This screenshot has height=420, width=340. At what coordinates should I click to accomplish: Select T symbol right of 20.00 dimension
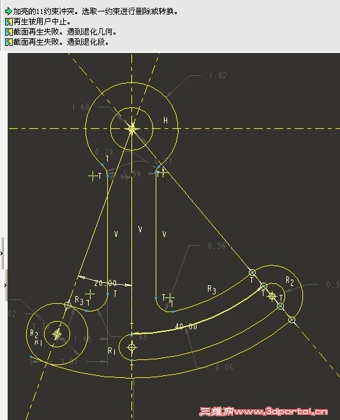115,294
